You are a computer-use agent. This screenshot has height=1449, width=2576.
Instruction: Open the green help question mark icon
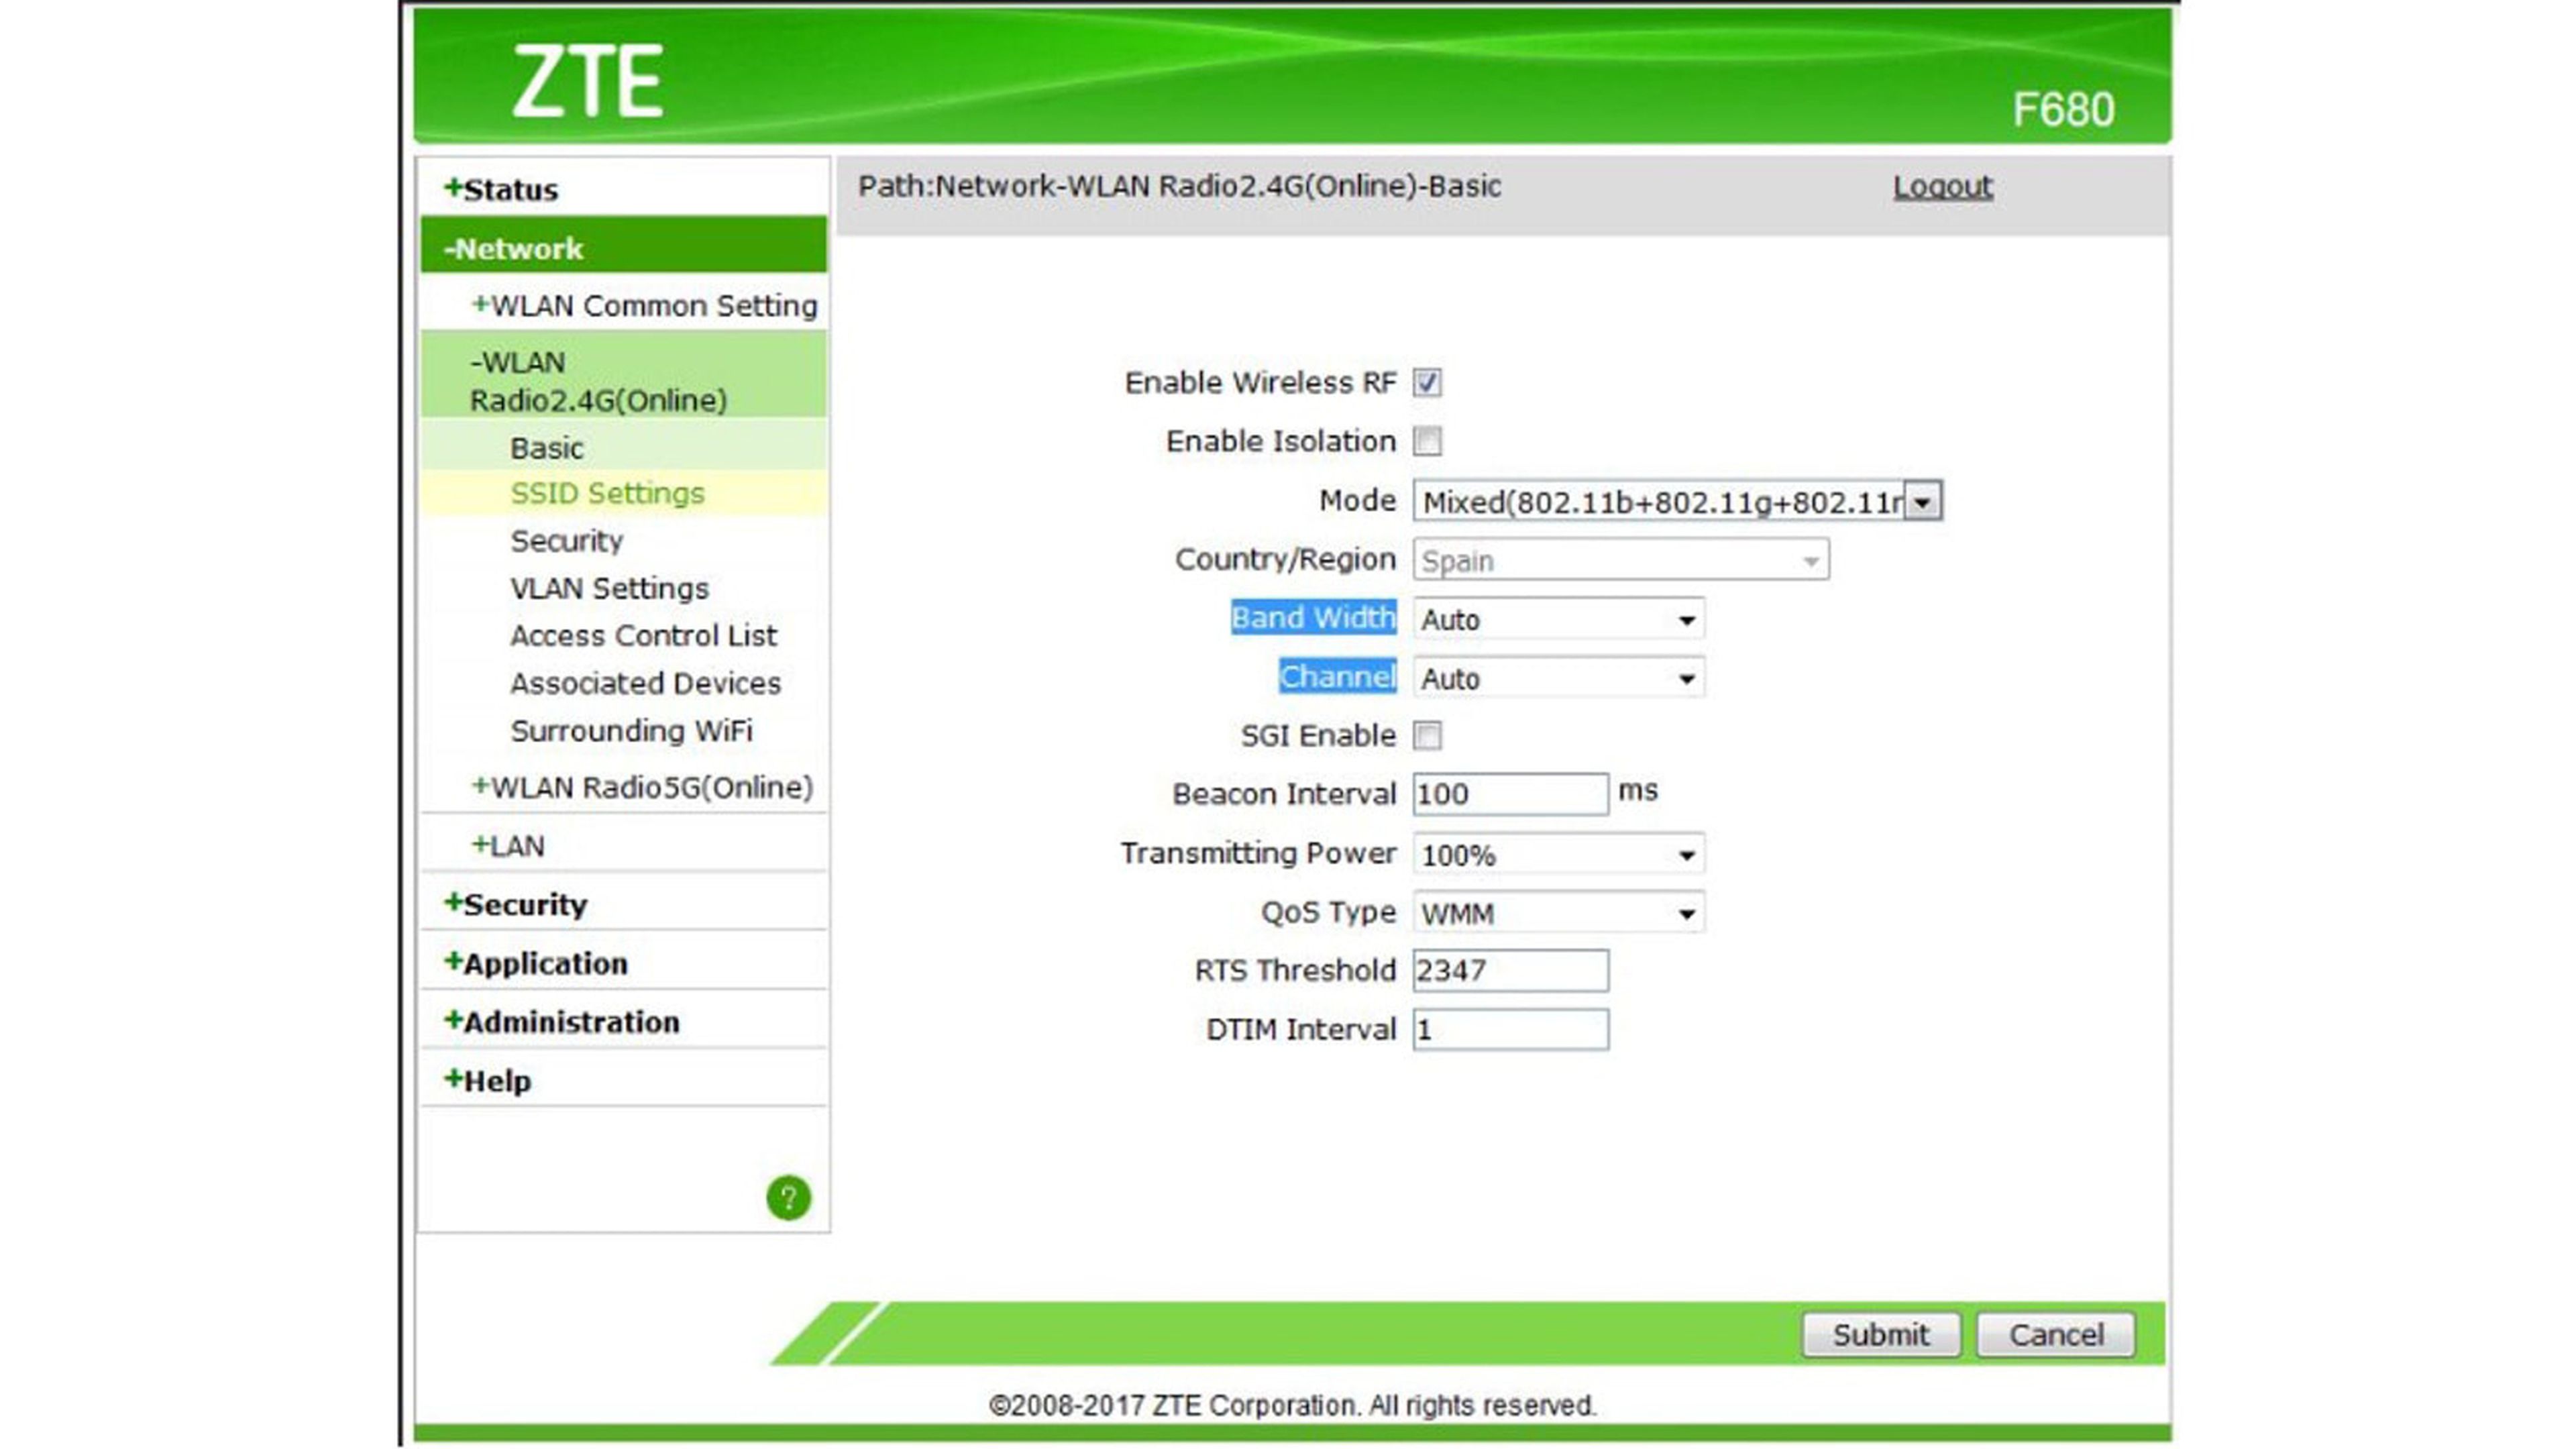click(x=788, y=1197)
